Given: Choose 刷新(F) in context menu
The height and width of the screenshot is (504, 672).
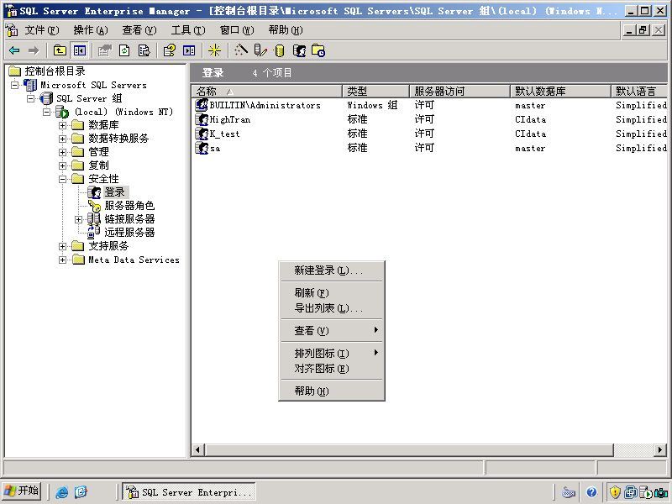Looking at the screenshot, I should pyautogui.click(x=331, y=292).
